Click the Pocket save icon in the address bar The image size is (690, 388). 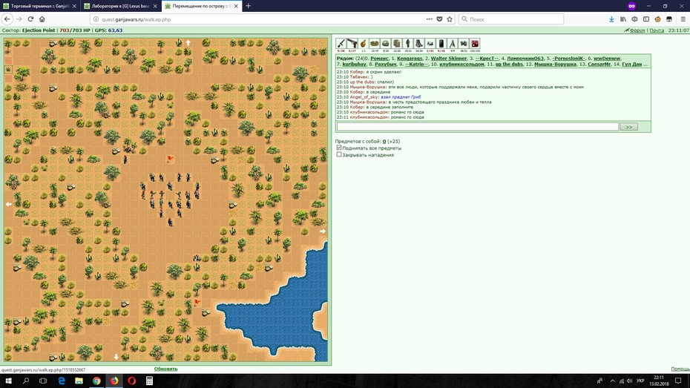tap(439, 19)
